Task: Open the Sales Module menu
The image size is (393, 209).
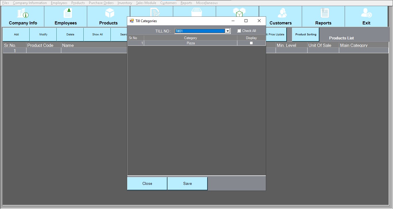Action: coord(146,3)
